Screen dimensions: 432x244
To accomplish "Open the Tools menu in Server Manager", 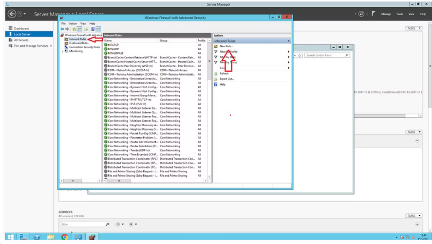I will point(399,14).
